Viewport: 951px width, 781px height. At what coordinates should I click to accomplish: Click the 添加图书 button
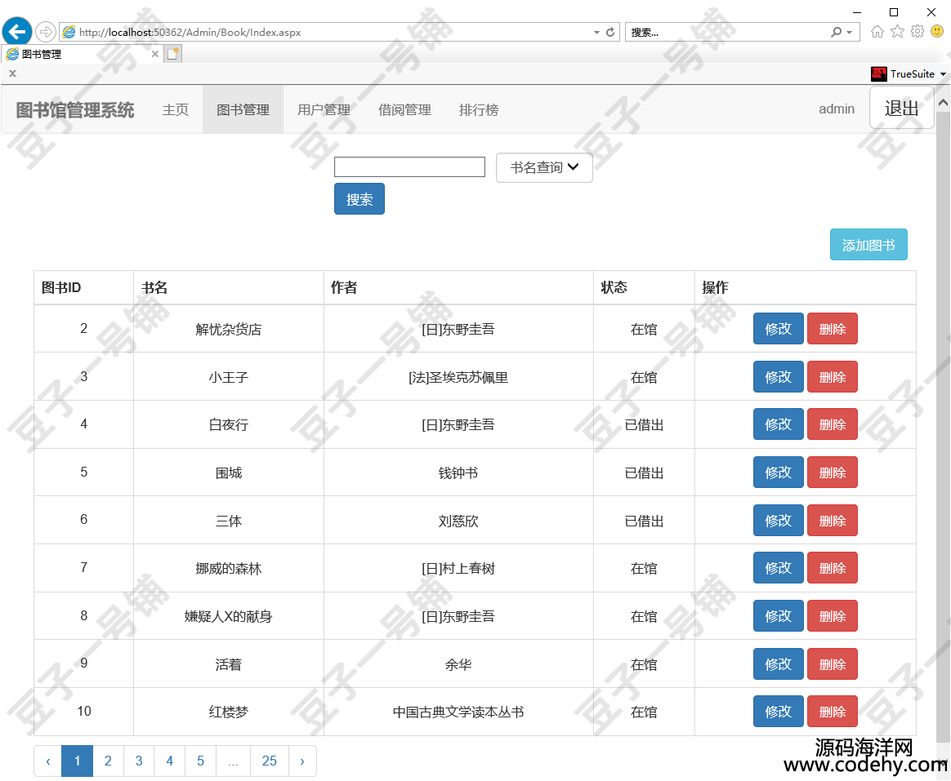[868, 245]
